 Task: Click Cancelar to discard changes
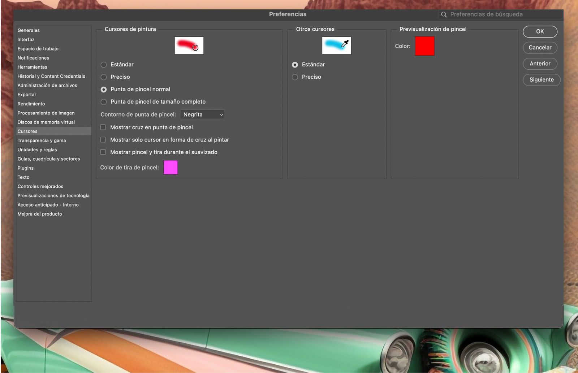point(540,48)
